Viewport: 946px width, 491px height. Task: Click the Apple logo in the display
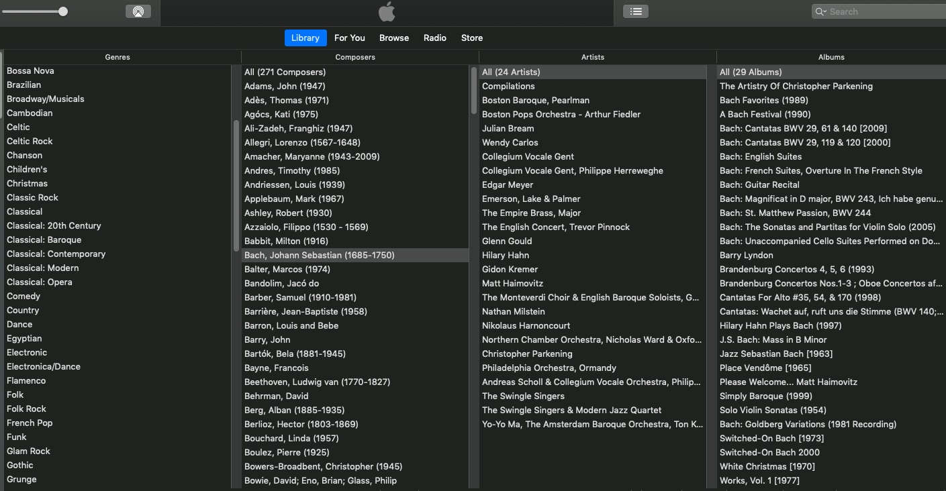[387, 11]
